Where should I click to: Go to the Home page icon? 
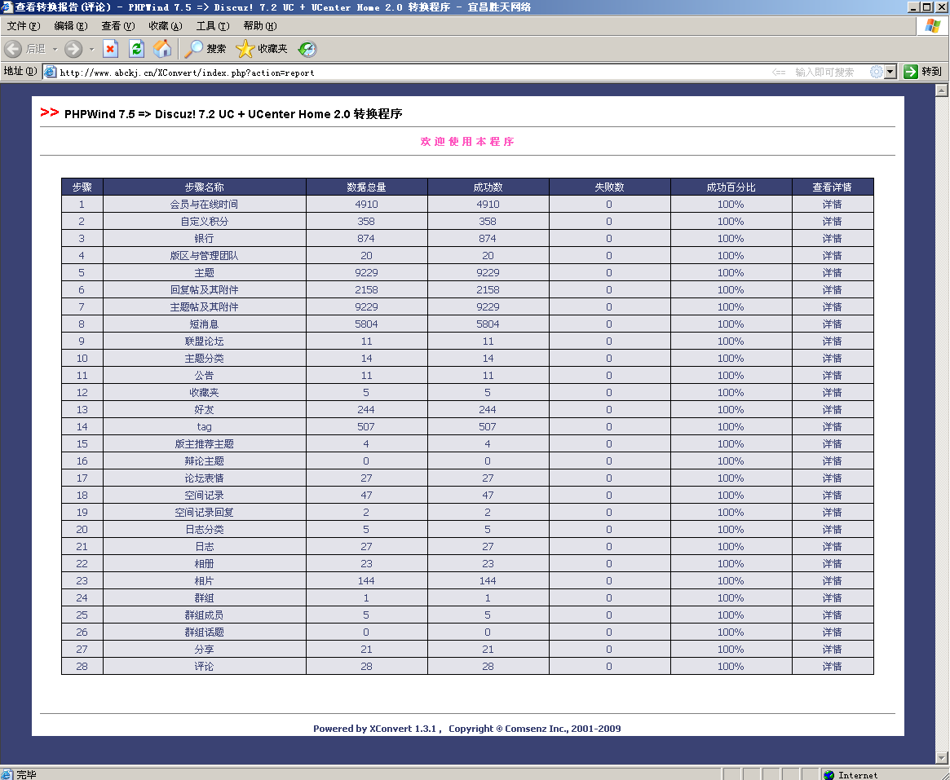tap(162, 49)
